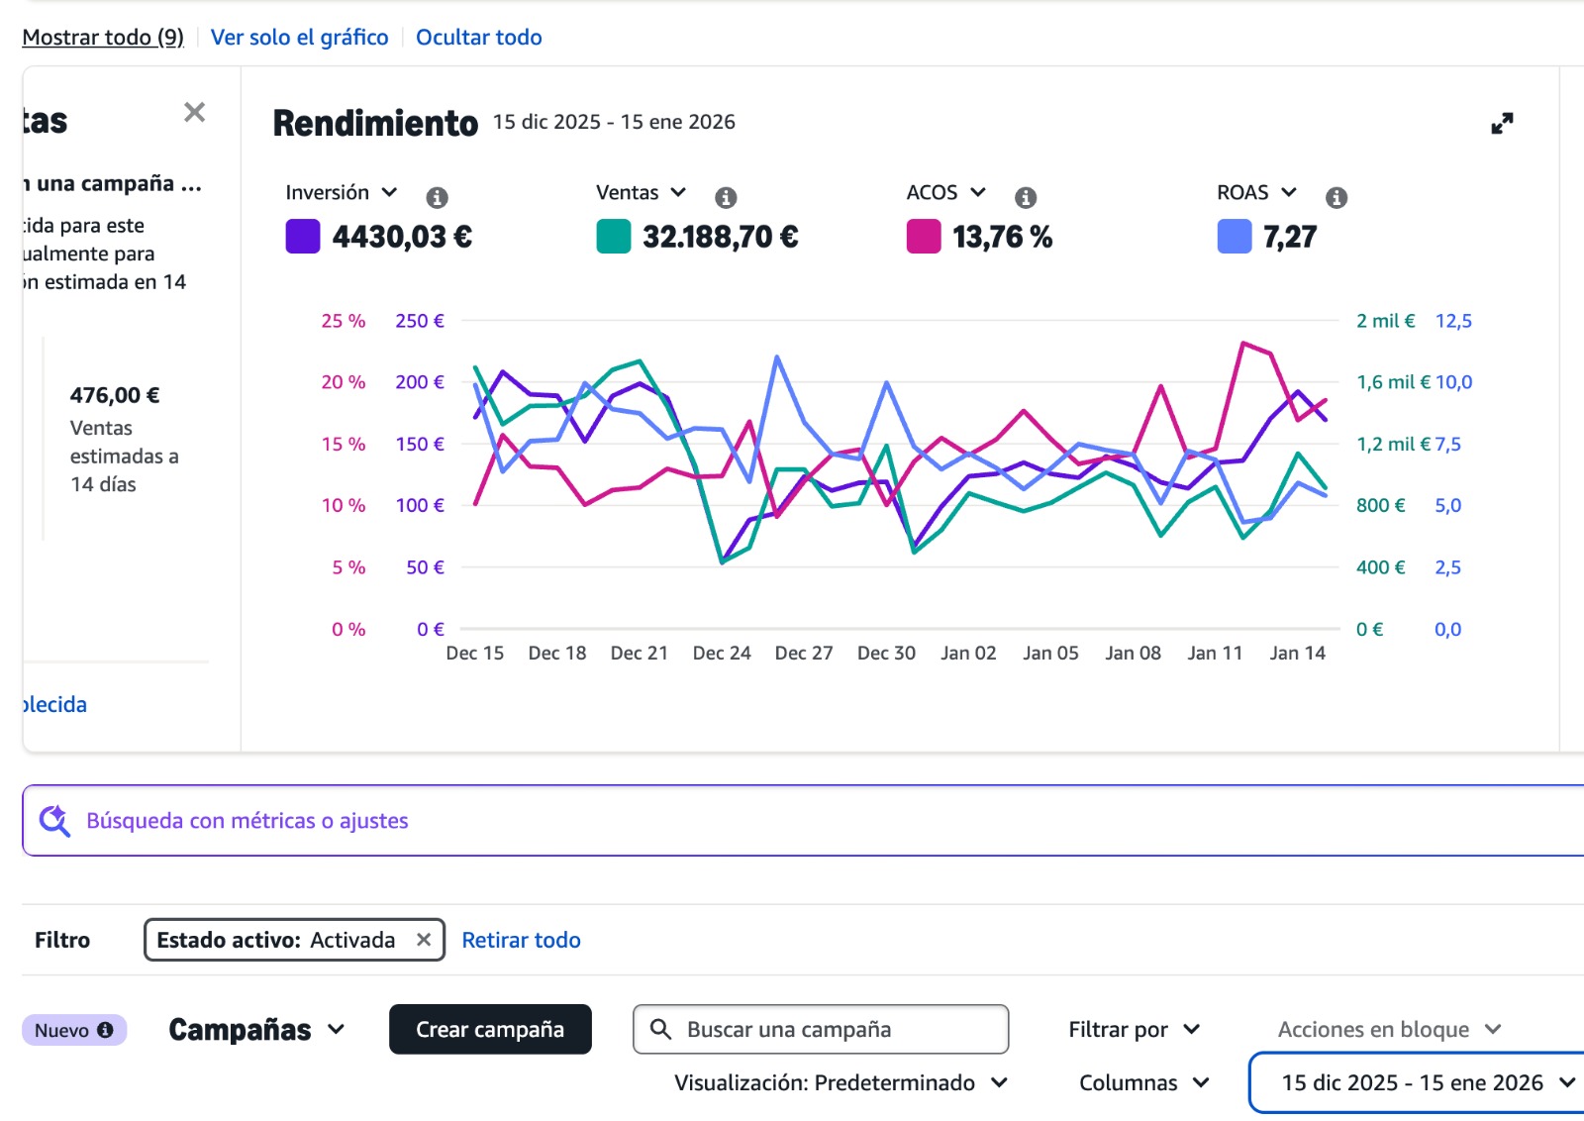Viewport: 1584px width, 1121px height.
Task: Close the side panel with X icon
Action: [194, 113]
